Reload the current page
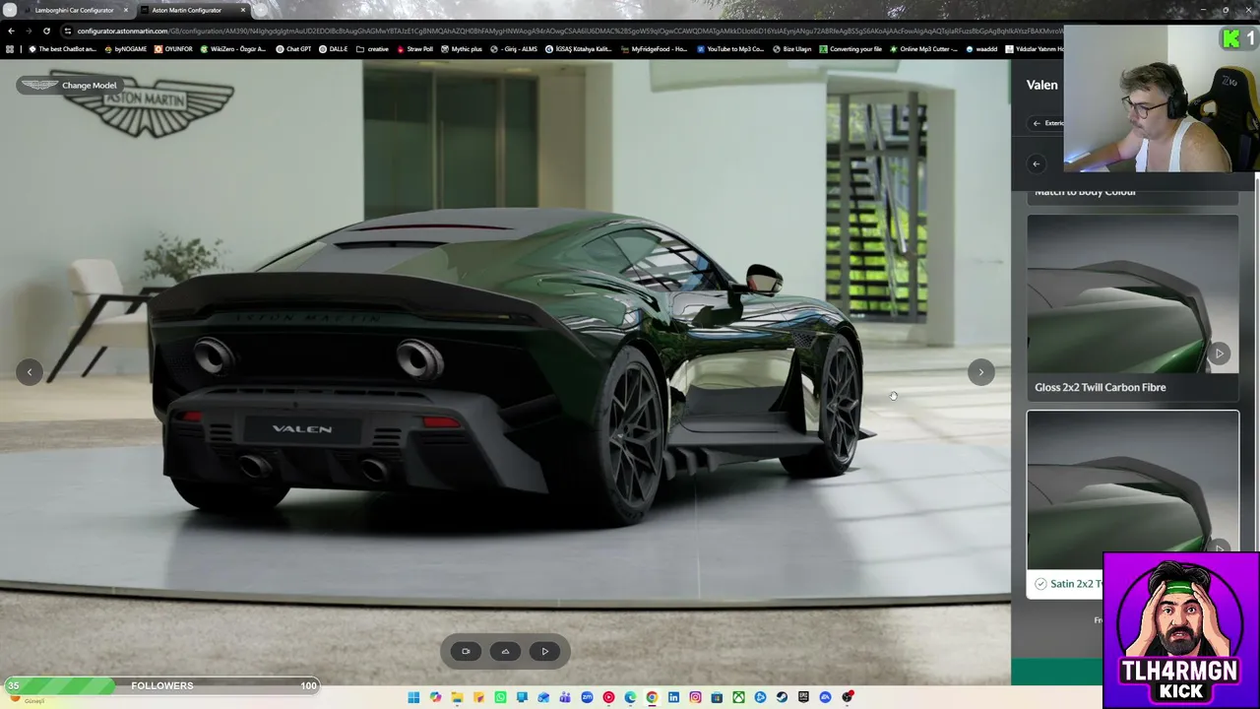 click(46, 31)
